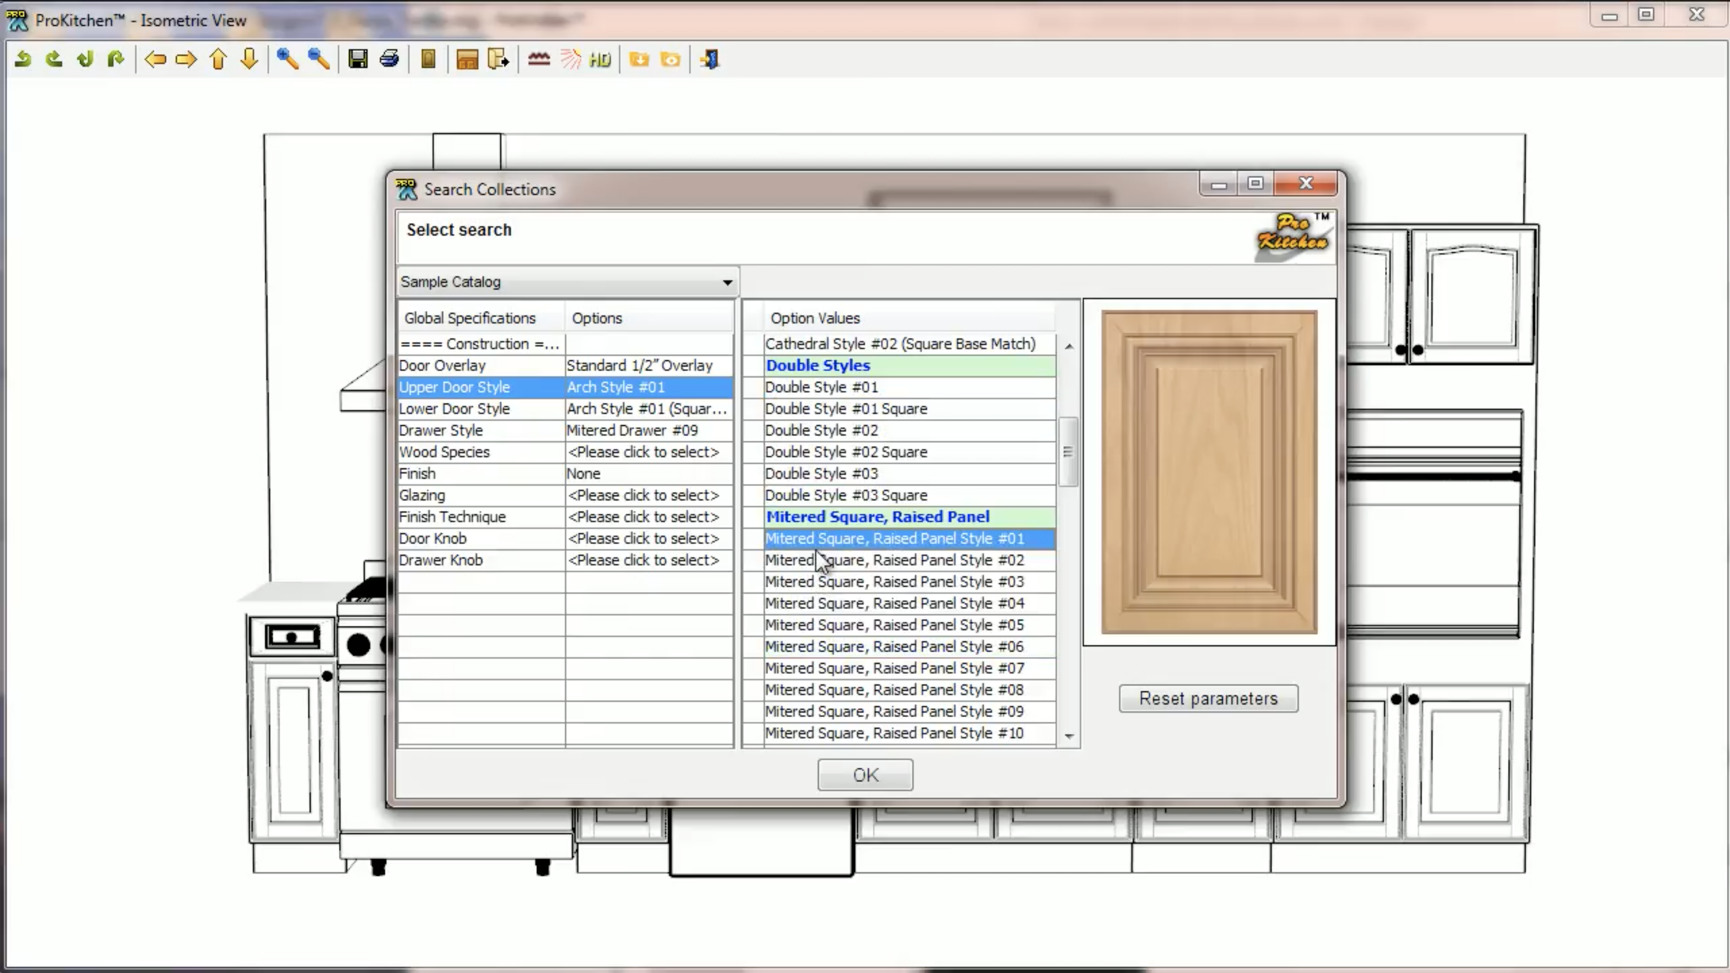
Task: Click the Undo icon
Action: 23,59
